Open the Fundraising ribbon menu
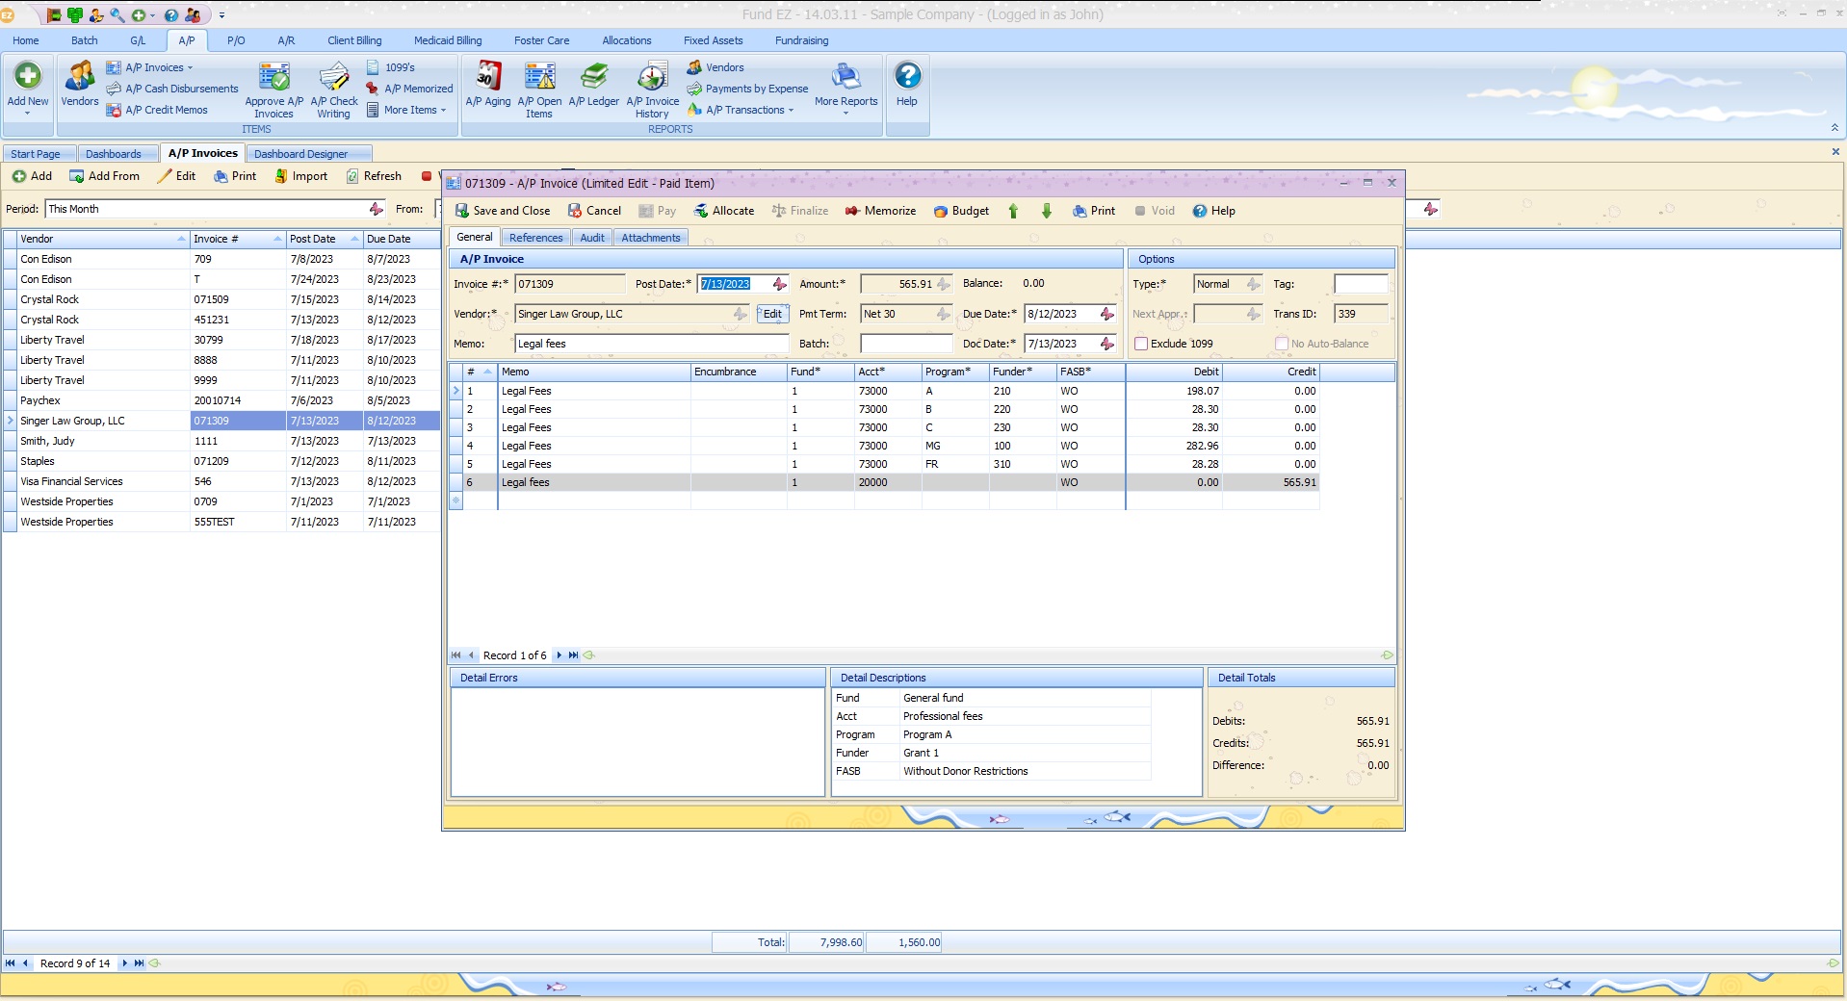Screen dimensions: 1847x1001 coord(801,40)
